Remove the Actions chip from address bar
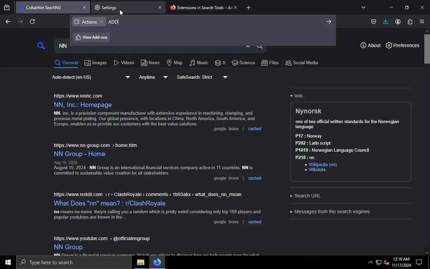 (101, 22)
